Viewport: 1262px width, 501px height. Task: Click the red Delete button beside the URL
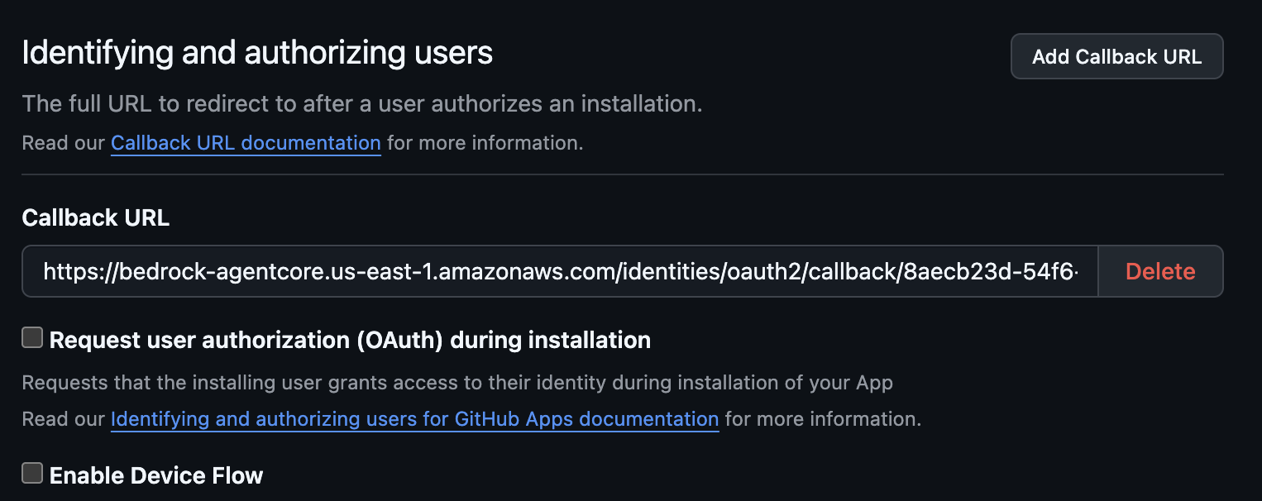pyautogui.click(x=1159, y=270)
